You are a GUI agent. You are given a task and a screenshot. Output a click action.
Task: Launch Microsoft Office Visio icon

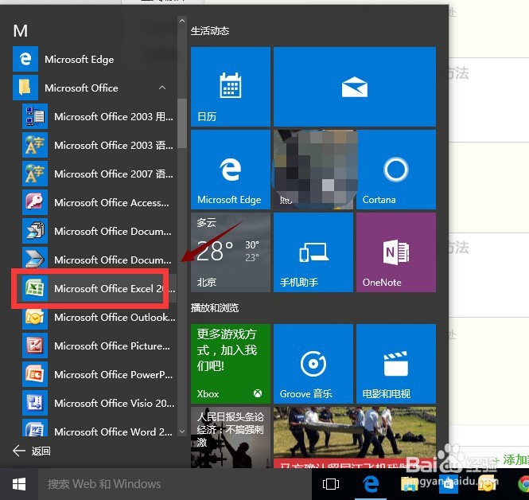[35, 403]
